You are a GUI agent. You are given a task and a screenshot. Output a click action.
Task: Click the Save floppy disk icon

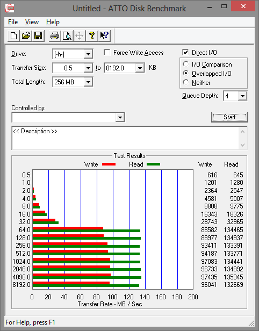tap(38, 35)
